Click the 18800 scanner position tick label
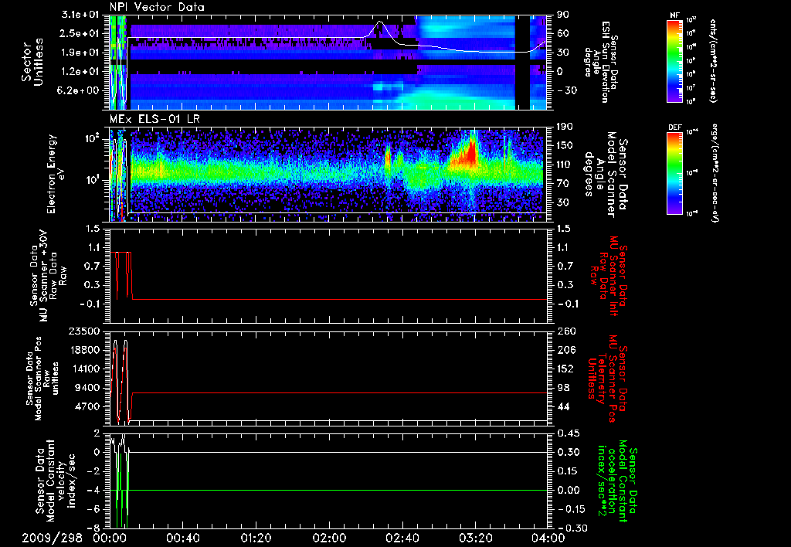This screenshot has width=791, height=547. click(86, 350)
